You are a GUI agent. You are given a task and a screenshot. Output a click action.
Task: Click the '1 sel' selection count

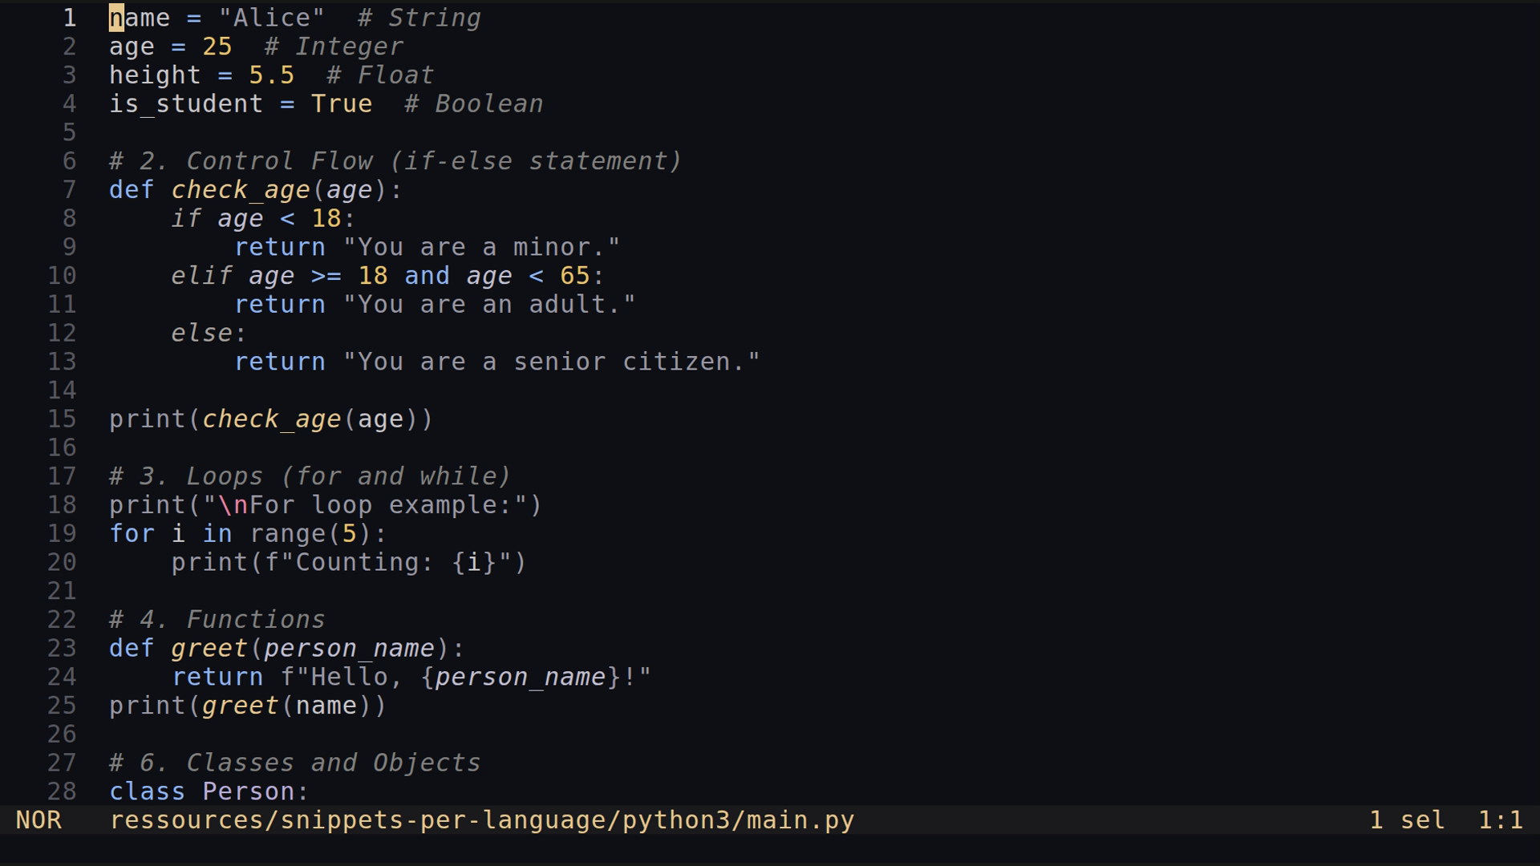(1407, 820)
